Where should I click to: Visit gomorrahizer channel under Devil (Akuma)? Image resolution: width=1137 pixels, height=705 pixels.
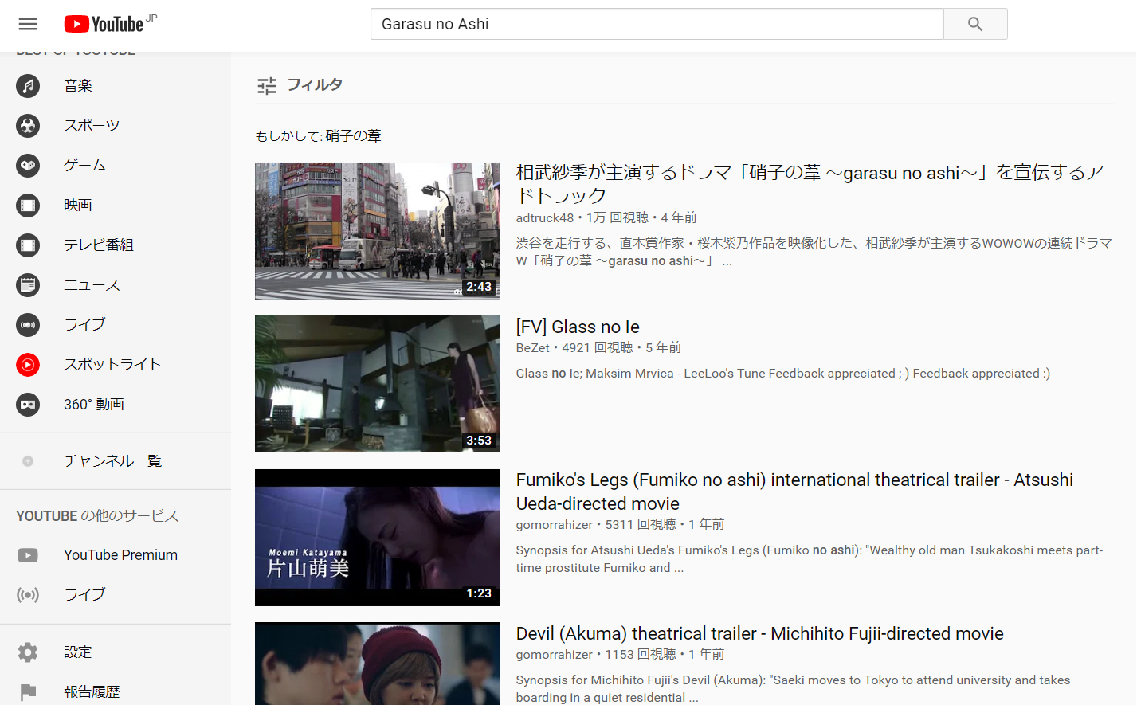[554, 654]
